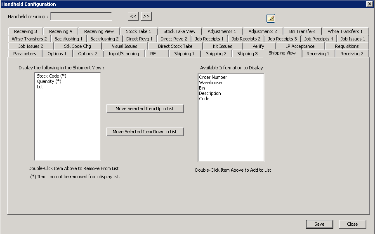Viewport: 375px width, 234px height.
Task: Click the next handheld >> button
Action: pyautogui.click(x=146, y=17)
